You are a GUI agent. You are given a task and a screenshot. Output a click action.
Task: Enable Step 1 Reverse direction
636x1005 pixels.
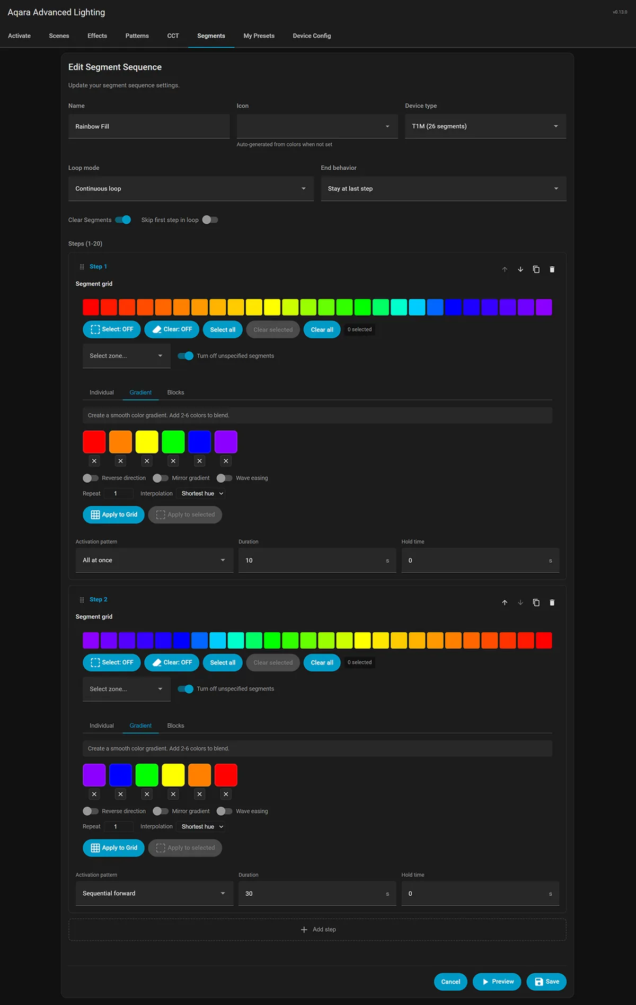click(x=91, y=478)
